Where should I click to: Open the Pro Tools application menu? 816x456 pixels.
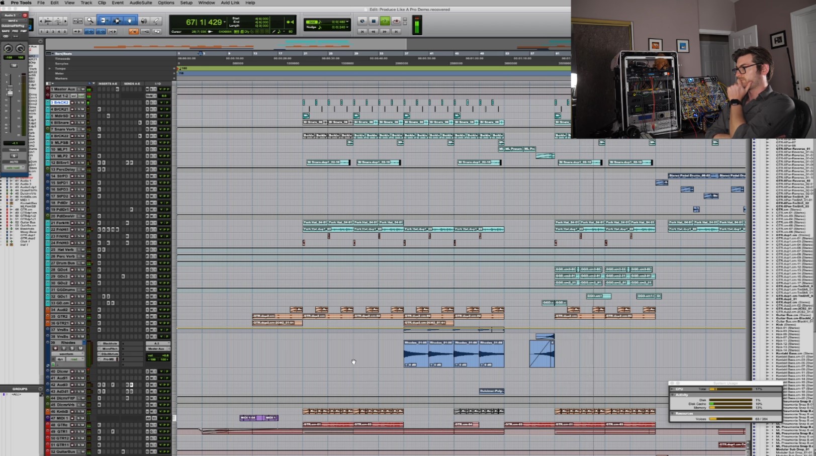[21, 3]
